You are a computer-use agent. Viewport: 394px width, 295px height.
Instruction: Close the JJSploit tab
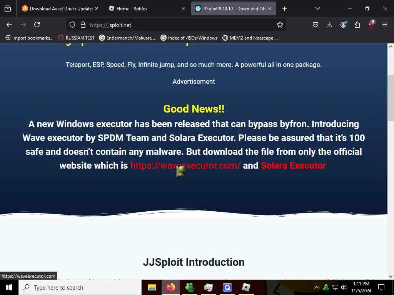[270, 8]
